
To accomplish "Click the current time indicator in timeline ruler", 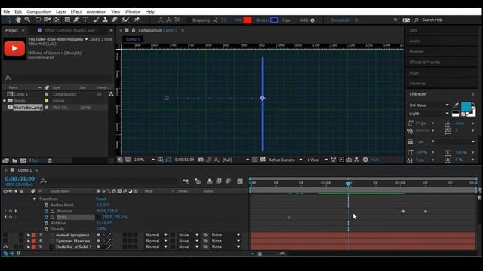I will pyautogui.click(x=349, y=184).
